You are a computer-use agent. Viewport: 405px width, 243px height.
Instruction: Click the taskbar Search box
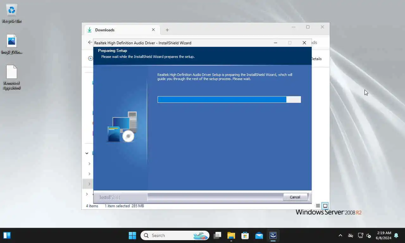coord(175,235)
